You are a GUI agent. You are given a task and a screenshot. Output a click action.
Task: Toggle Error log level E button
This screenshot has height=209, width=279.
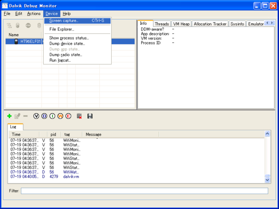68,116
